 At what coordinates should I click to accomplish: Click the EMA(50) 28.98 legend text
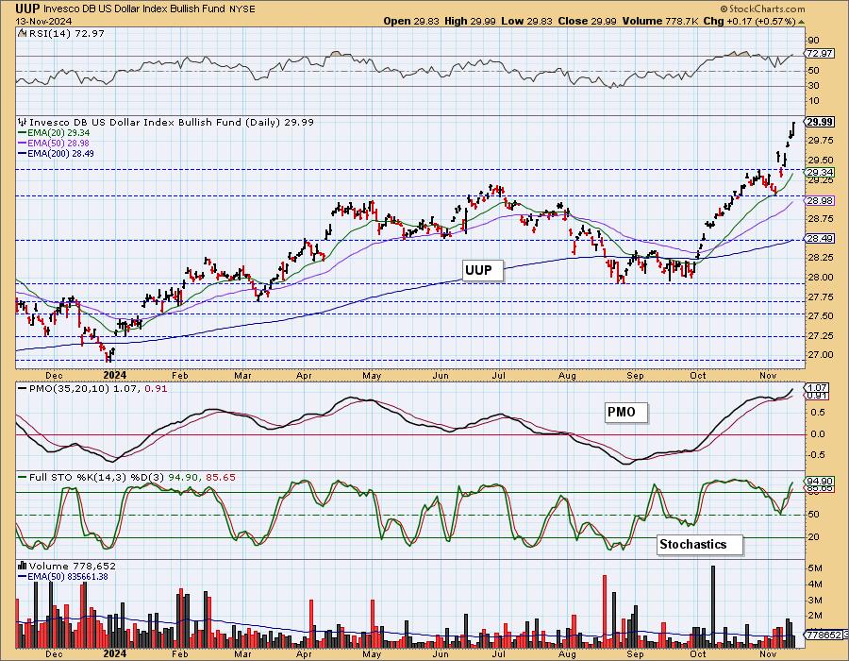[x=58, y=143]
